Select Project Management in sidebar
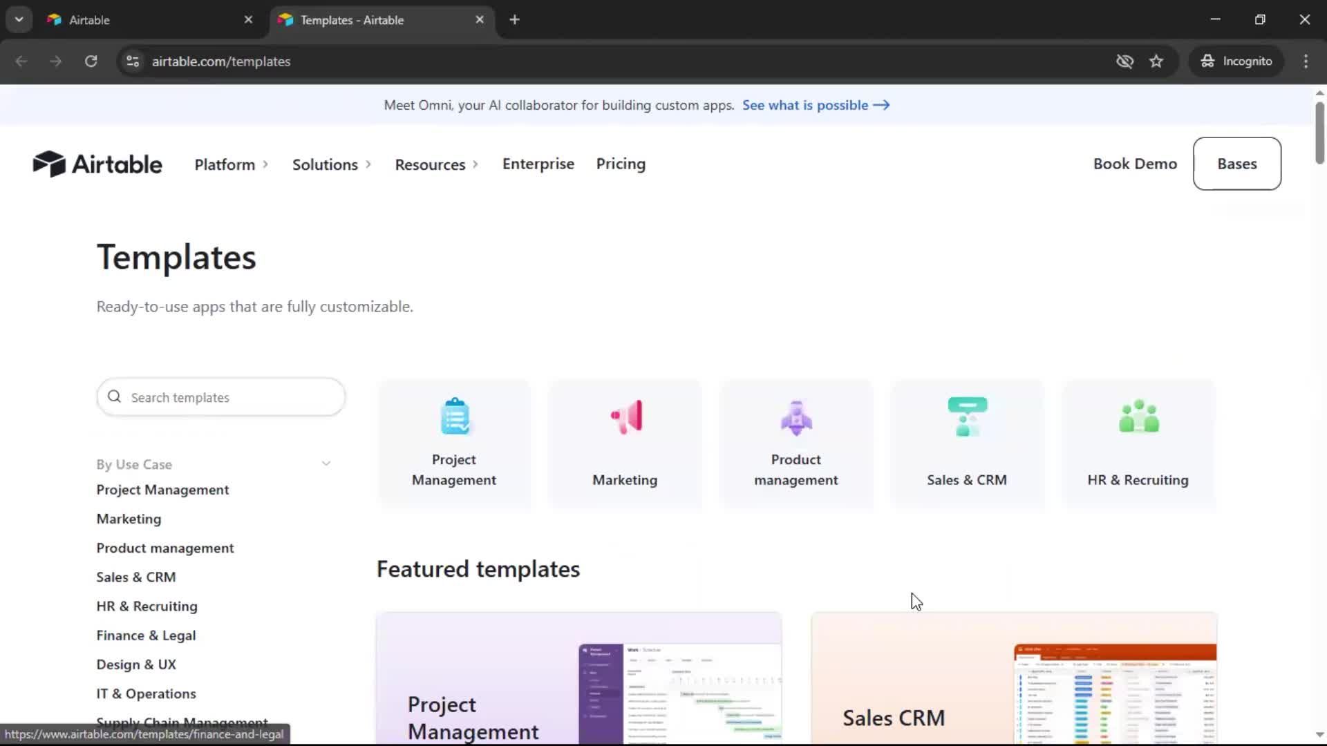 click(x=162, y=490)
